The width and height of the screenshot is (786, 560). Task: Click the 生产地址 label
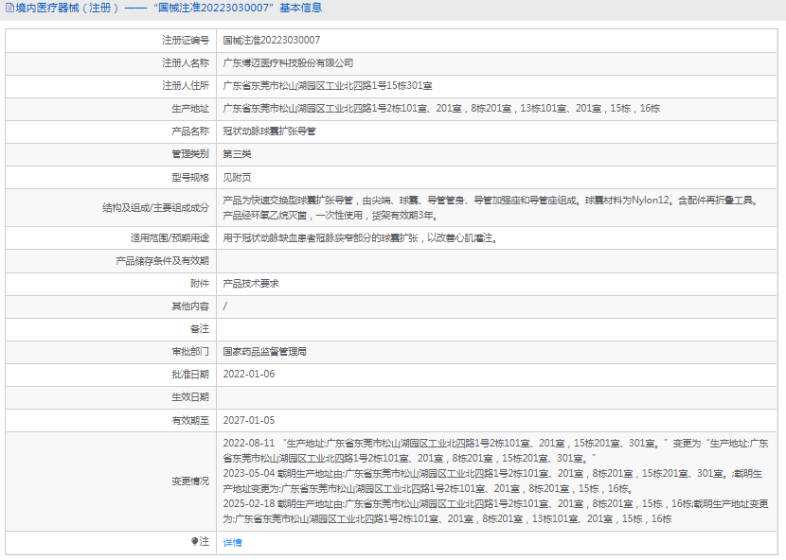(x=190, y=108)
